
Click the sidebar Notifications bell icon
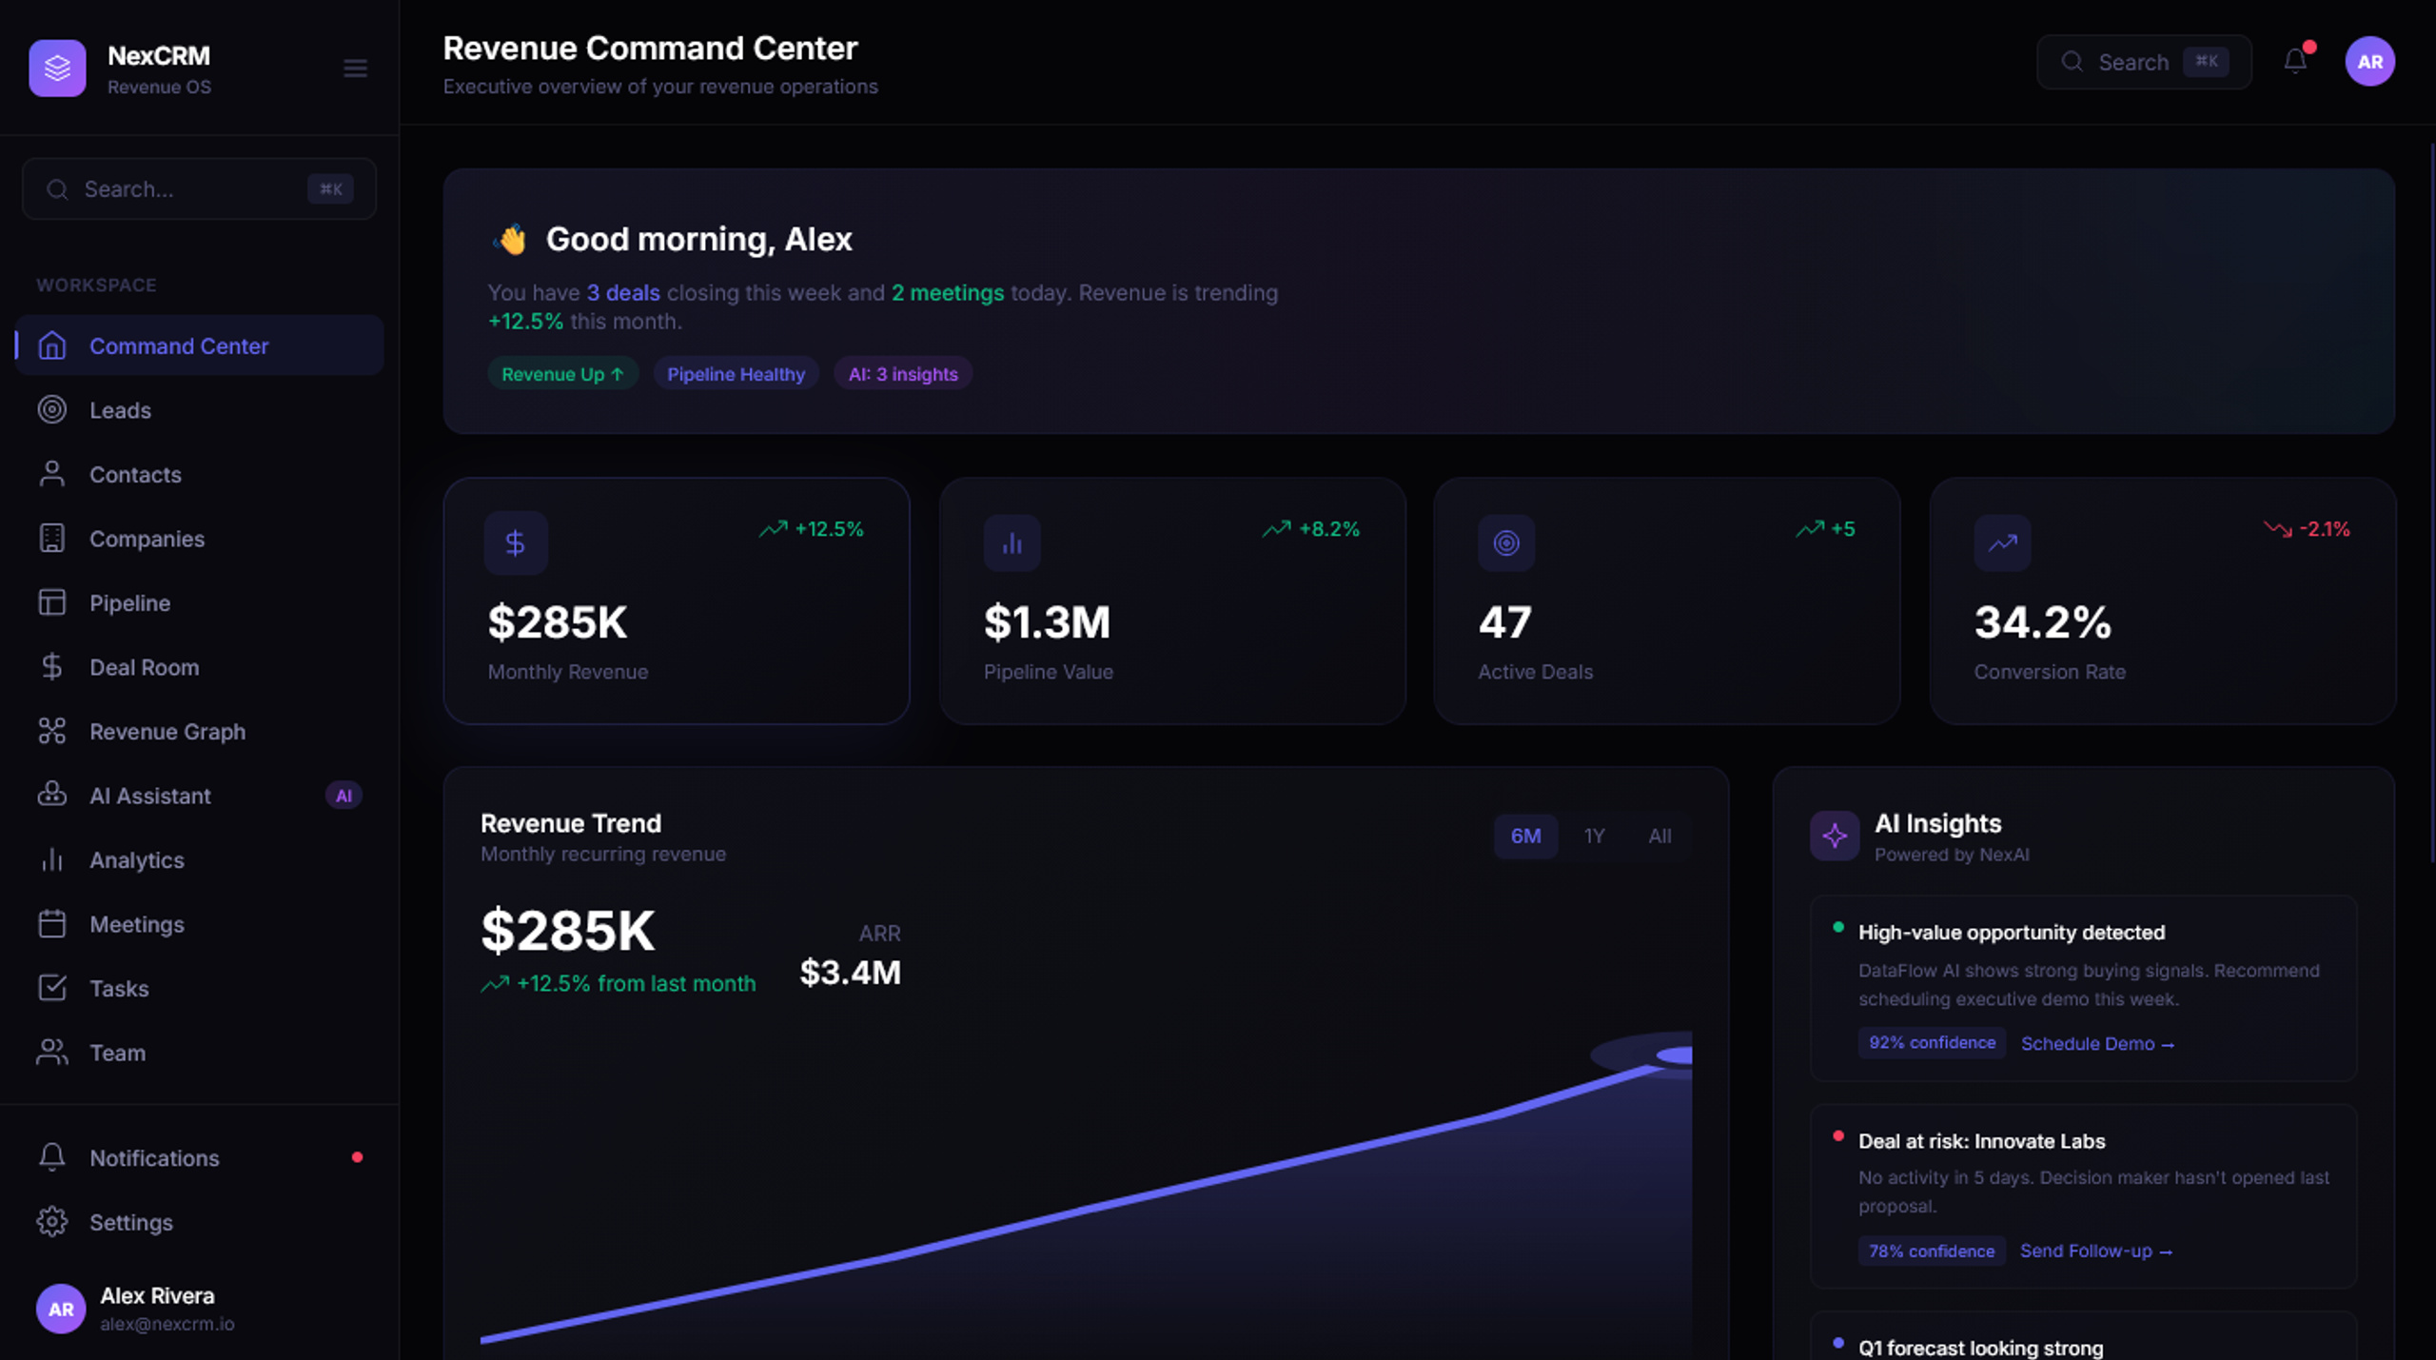point(52,1157)
